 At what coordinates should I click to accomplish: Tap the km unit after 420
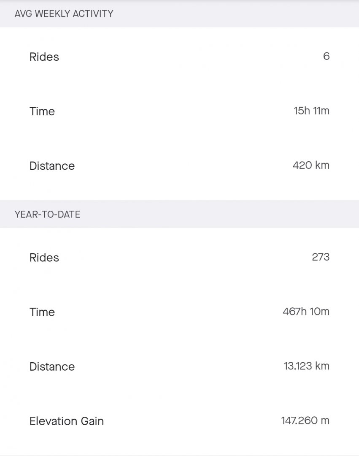pyautogui.click(x=322, y=165)
